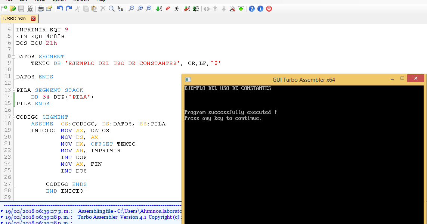Screen dimensions: 427x224
Task: Print the current source code
Action: point(40,8)
